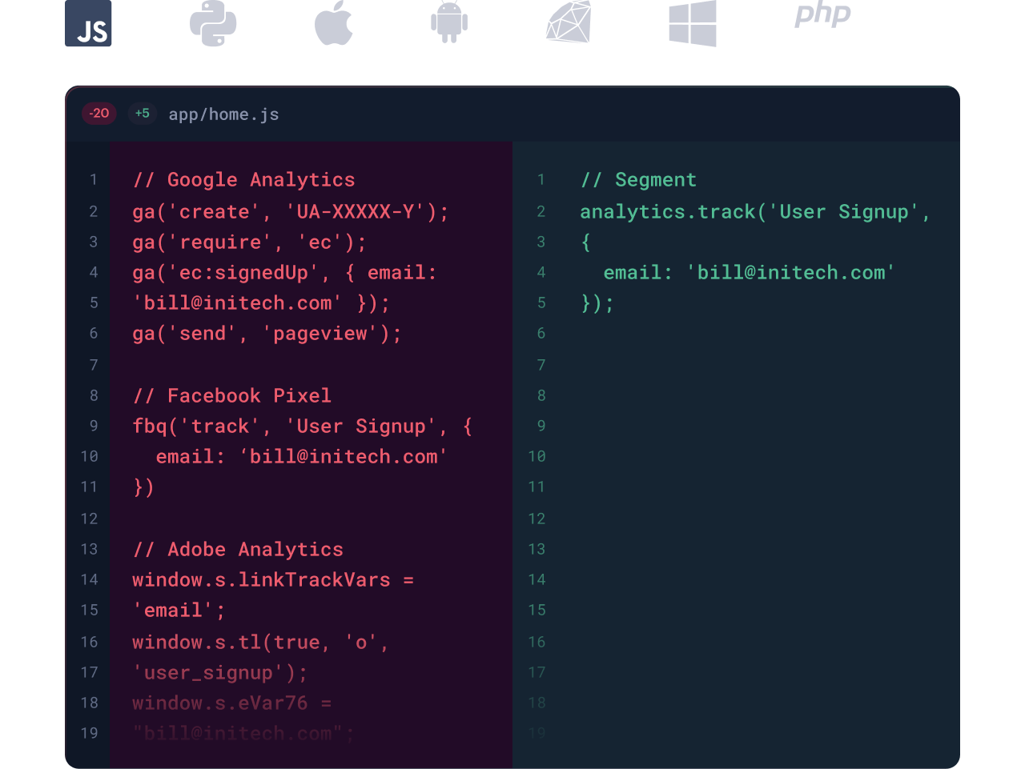Click the '// Google Analytics' comment line
This screenshot has width=1025, height=769.
(x=244, y=180)
